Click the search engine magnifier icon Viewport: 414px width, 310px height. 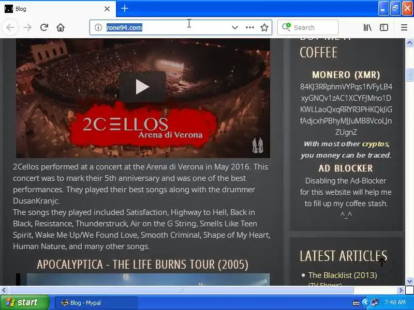click(286, 27)
